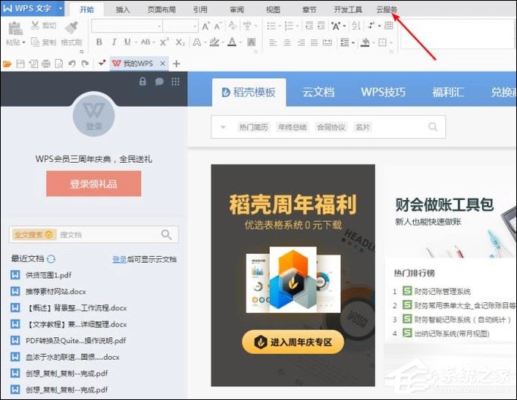Screen dimensions: 517x400
Task: Toggle italic formatting in the ribbon
Action: (113, 42)
